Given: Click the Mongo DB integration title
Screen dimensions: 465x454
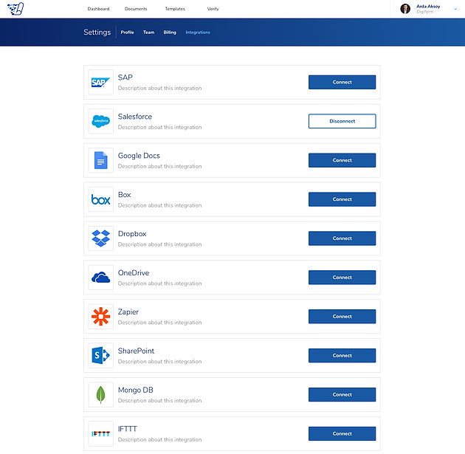Looking at the screenshot, I should pyautogui.click(x=136, y=391).
